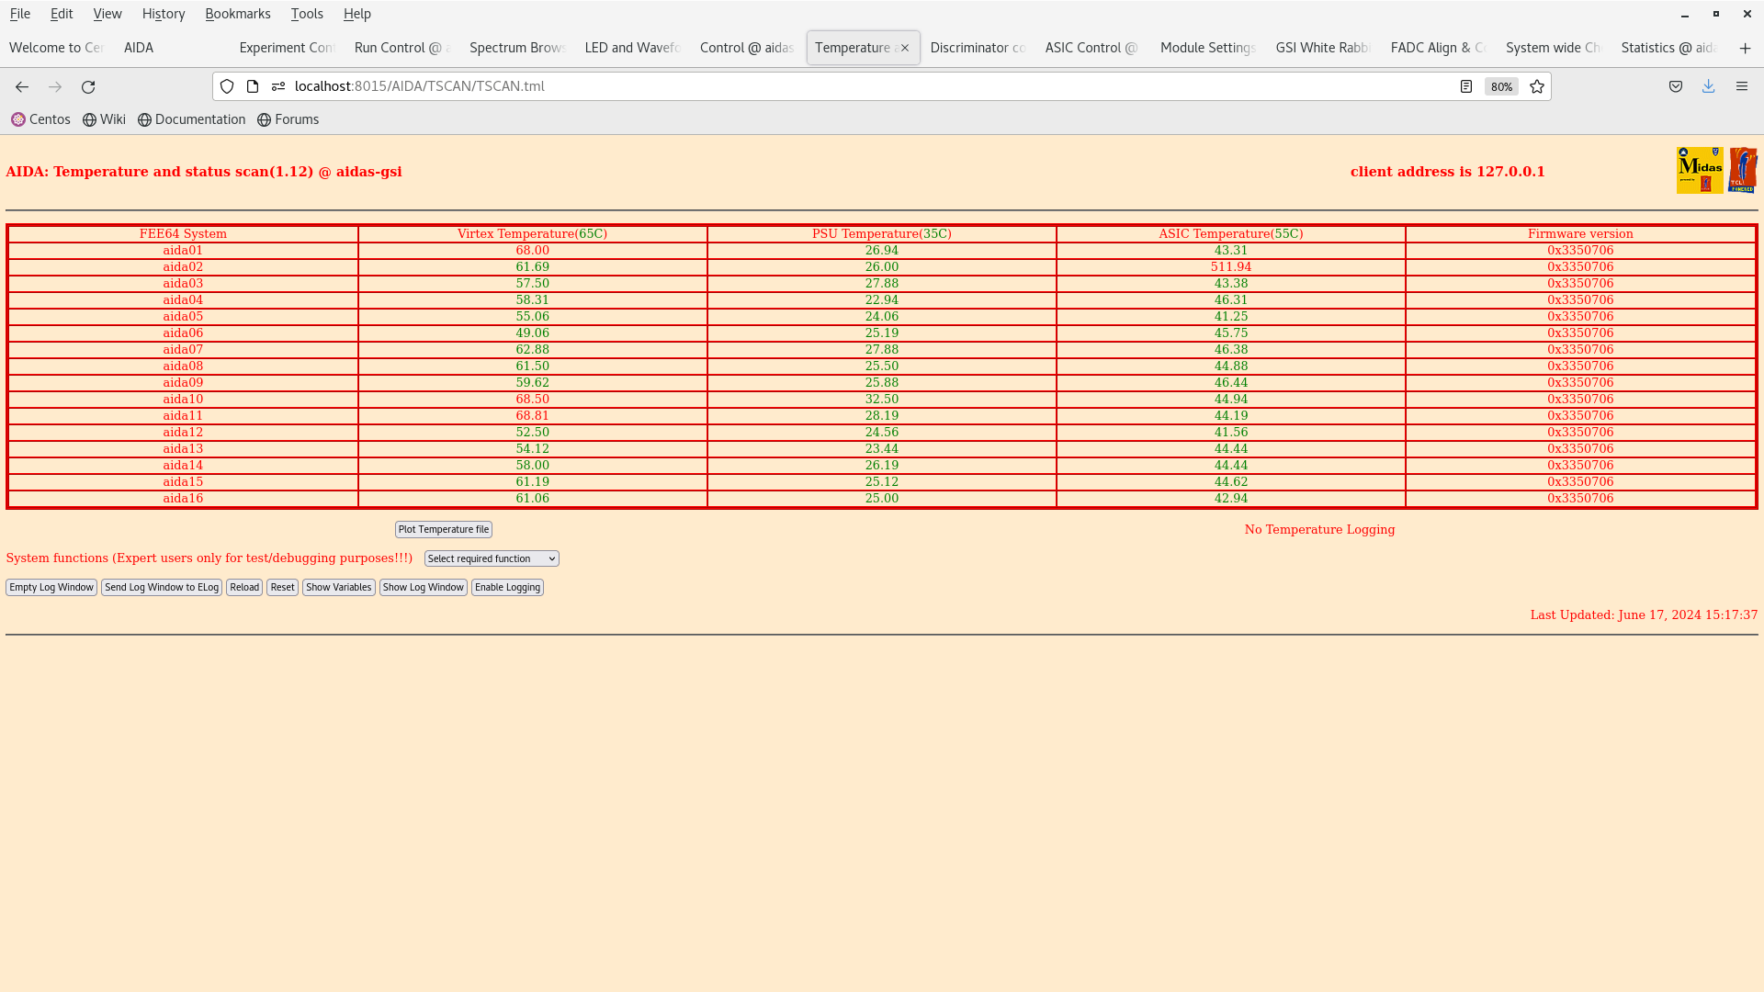Open the AIDA application tab
The image size is (1764, 992).
point(137,47)
